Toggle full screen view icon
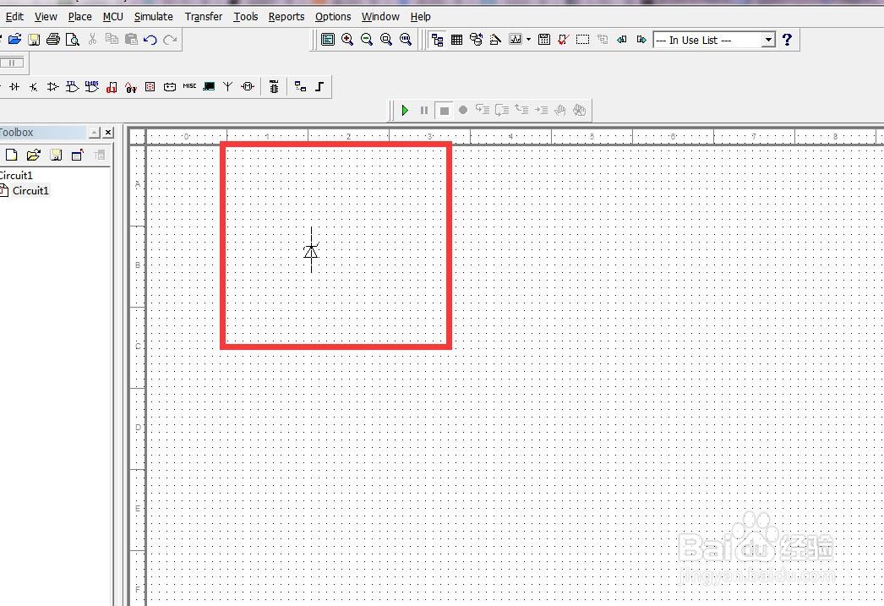Screen dimensions: 884x606 (328, 39)
